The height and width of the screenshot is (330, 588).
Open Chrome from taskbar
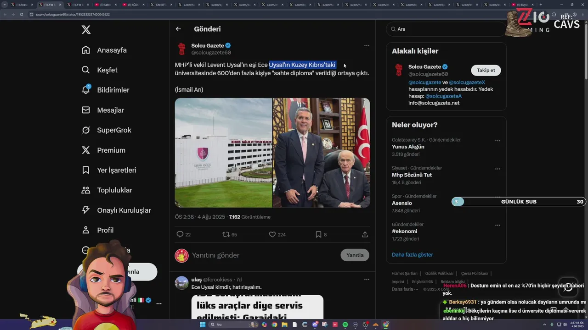coord(274,324)
